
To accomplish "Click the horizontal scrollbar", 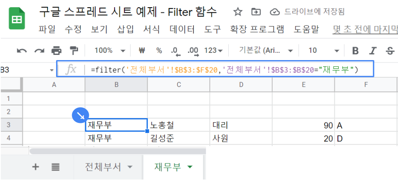I will coord(117,151).
